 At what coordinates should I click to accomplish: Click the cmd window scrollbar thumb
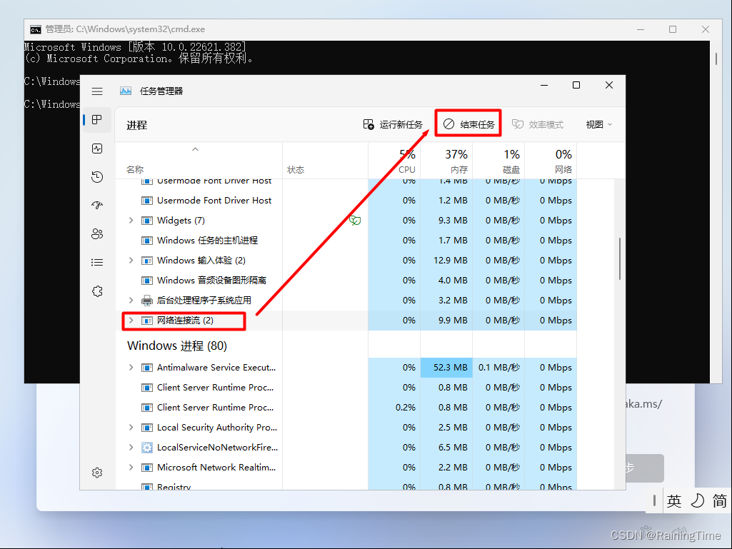[x=716, y=59]
